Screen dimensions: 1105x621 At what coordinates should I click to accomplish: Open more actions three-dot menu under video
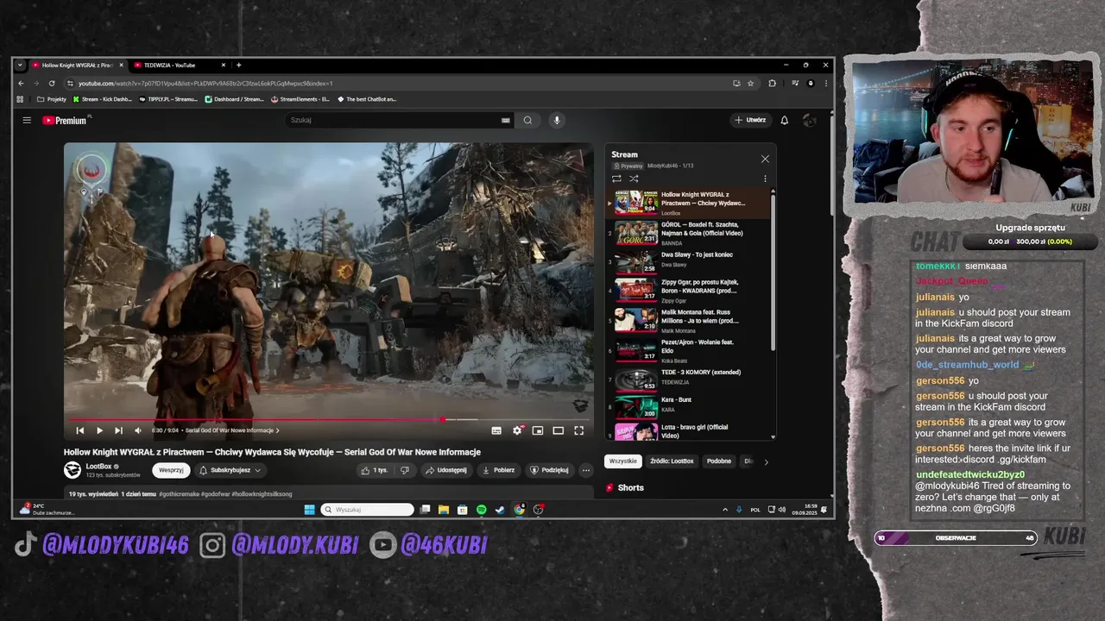586,470
